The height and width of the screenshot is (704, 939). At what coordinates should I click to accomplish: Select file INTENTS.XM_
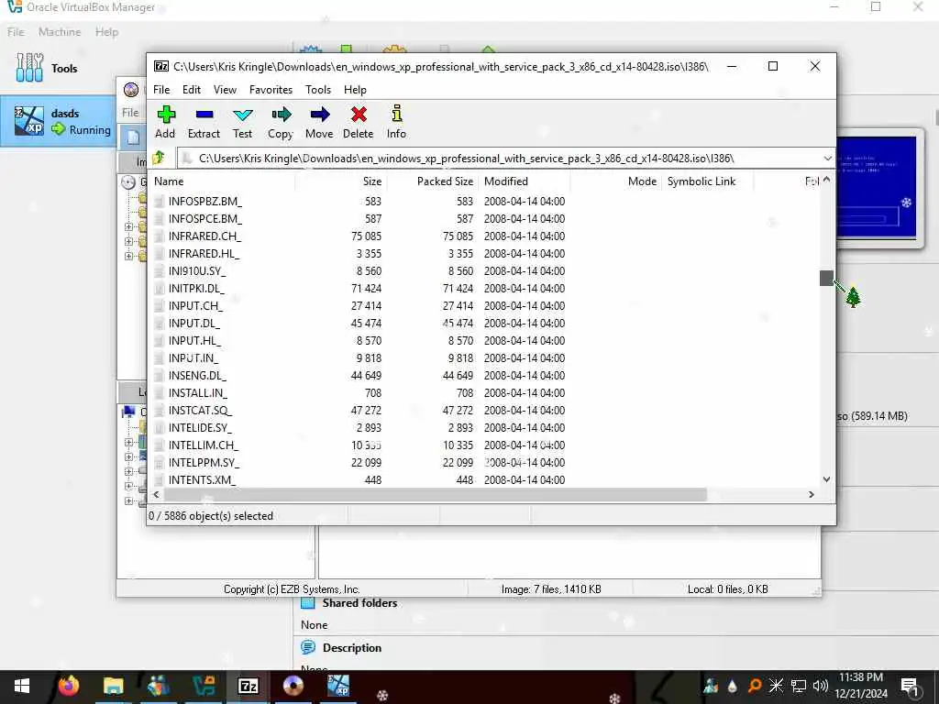coord(203,479)
